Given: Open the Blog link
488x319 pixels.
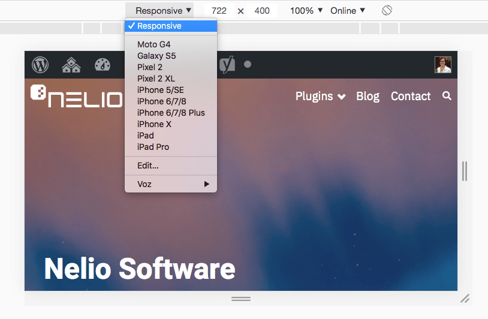Looking at the screenshot, I should coord(368,96).
